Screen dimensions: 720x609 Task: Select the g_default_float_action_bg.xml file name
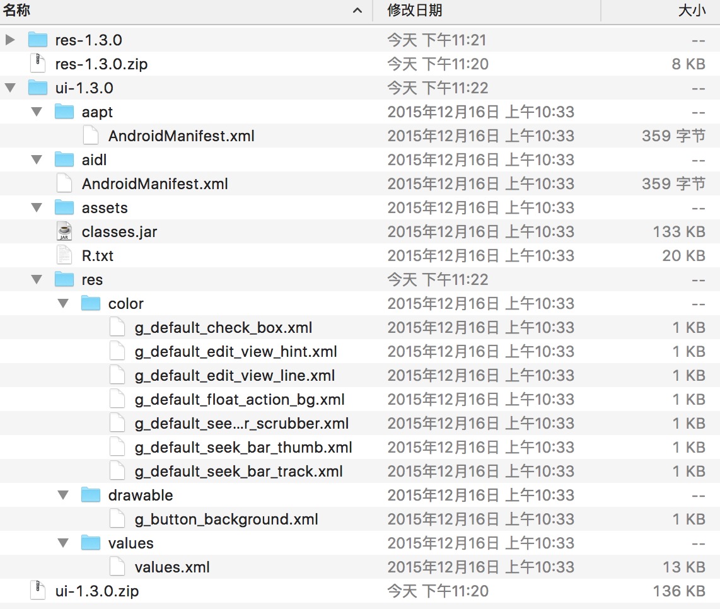coord(240,400)
